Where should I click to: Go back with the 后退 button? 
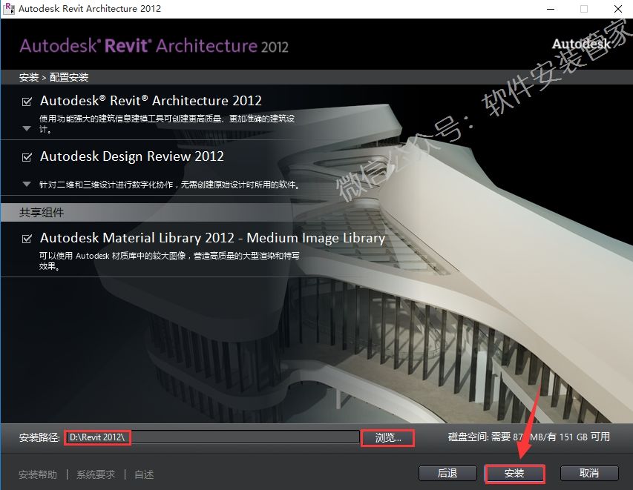(447, 473)
